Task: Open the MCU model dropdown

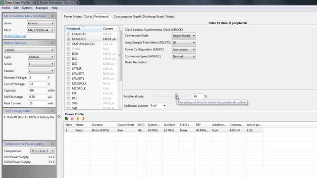Action: tap(41, 30)
